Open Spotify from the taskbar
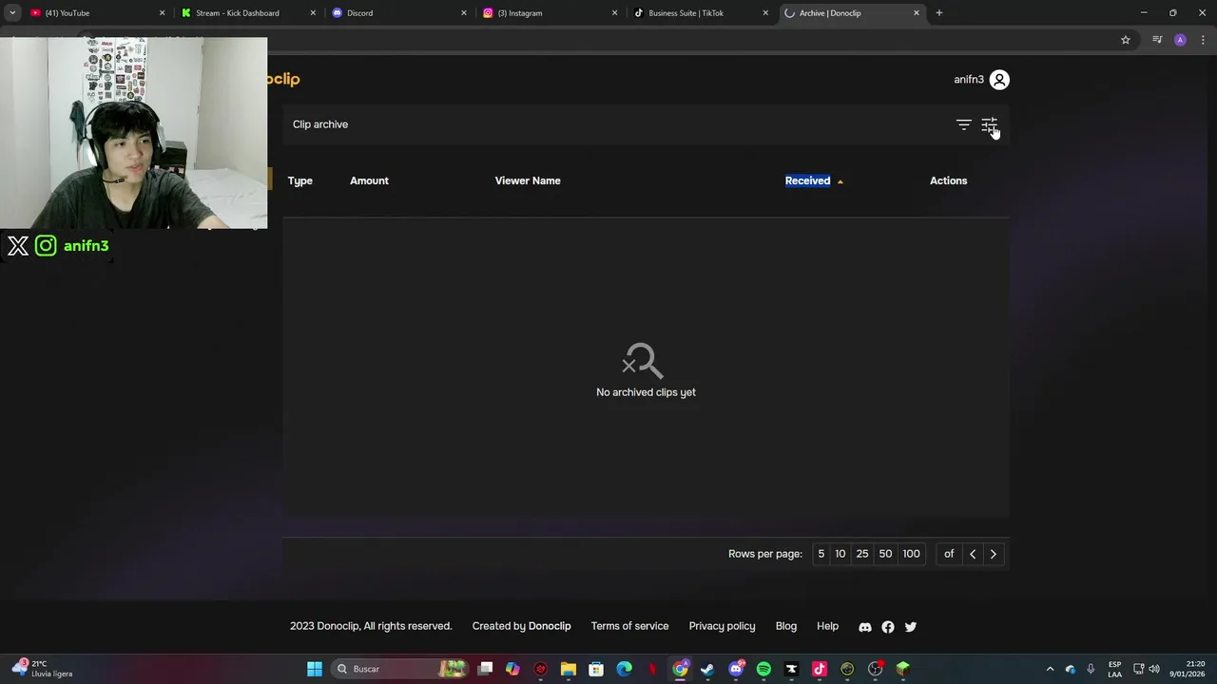The height and width of the screenshot is (684, 1217). (763, 669)
